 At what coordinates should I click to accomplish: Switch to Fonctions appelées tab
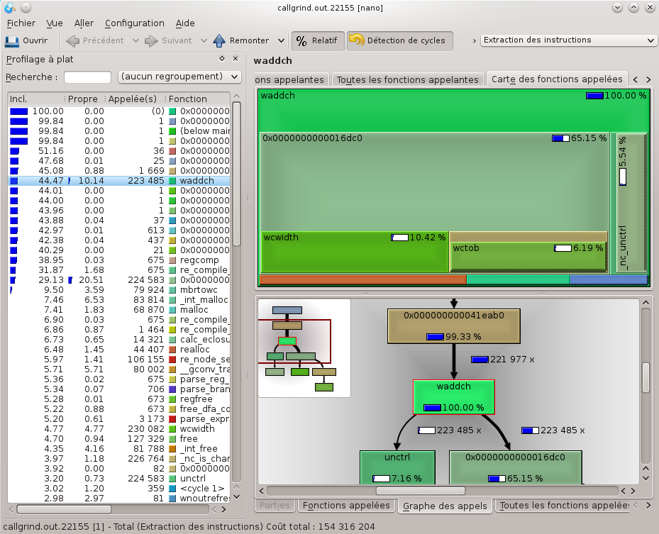[x=347, y=506]
